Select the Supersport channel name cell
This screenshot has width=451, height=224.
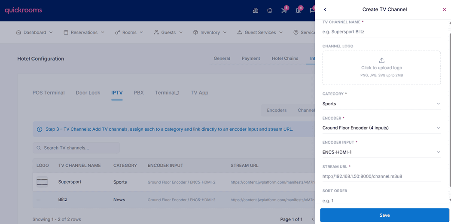[70, 182]
